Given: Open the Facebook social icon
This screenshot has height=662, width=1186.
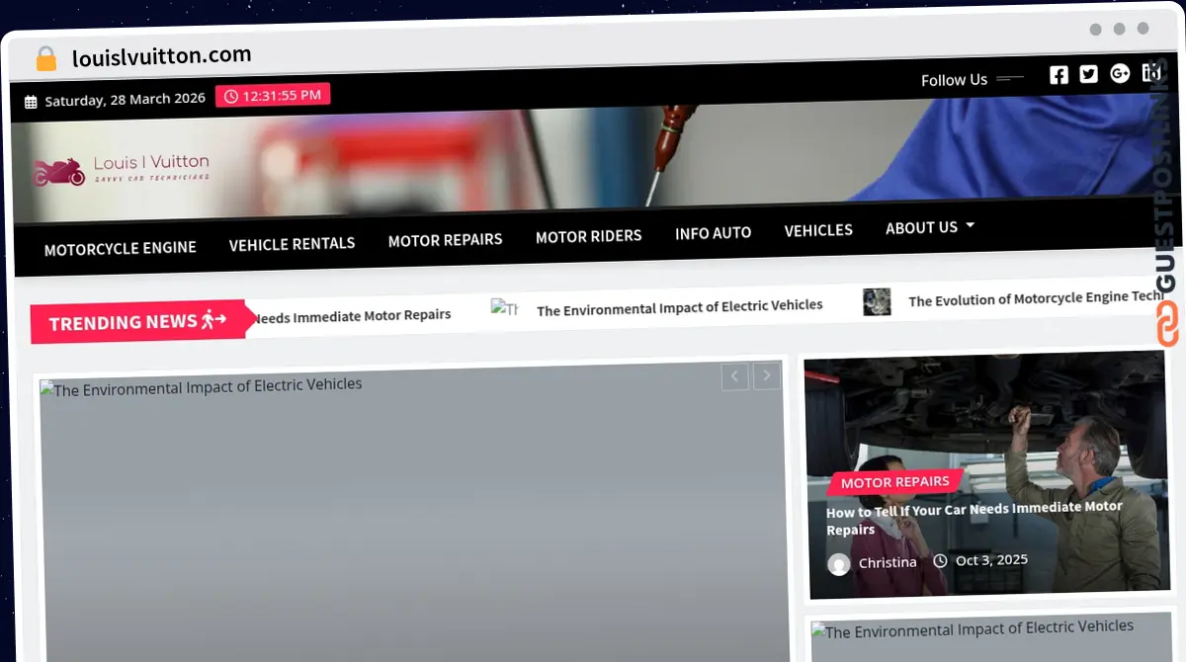Looking at the screenshot, I should [1059, 75].
